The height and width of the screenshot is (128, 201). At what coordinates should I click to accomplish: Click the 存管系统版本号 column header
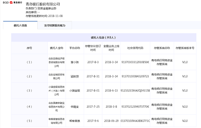(185, 48)
